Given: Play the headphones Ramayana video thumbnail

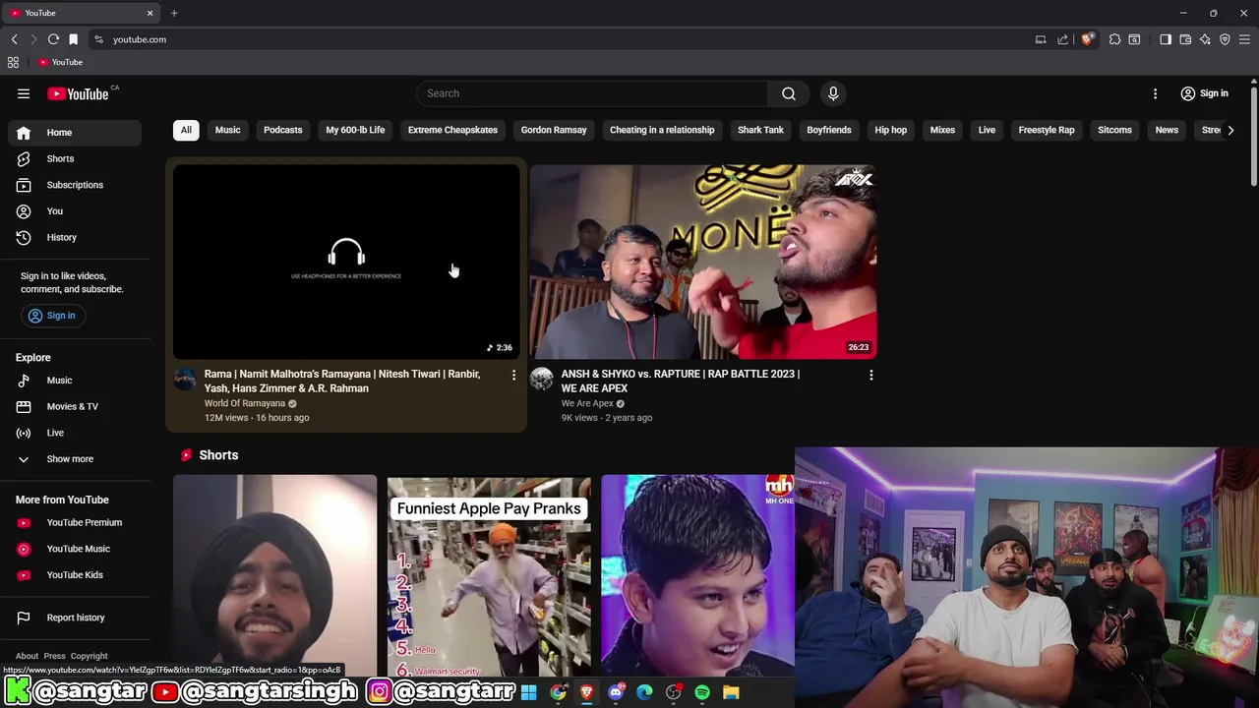Looking at the screenshot, I should (x=346, y=261).
